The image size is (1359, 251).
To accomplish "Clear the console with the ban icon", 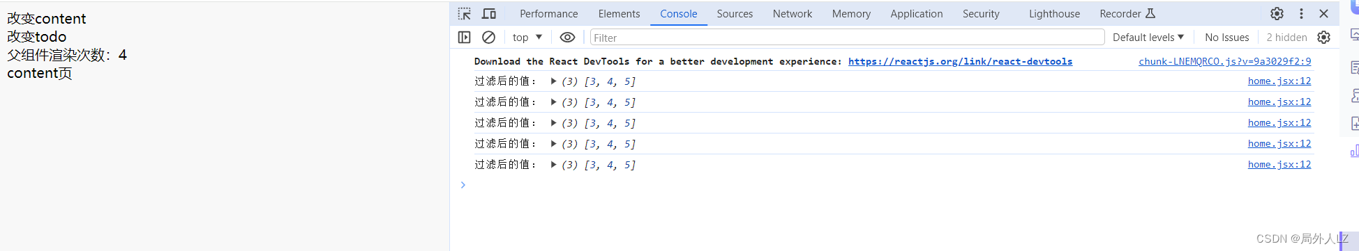I will [489, 38].
